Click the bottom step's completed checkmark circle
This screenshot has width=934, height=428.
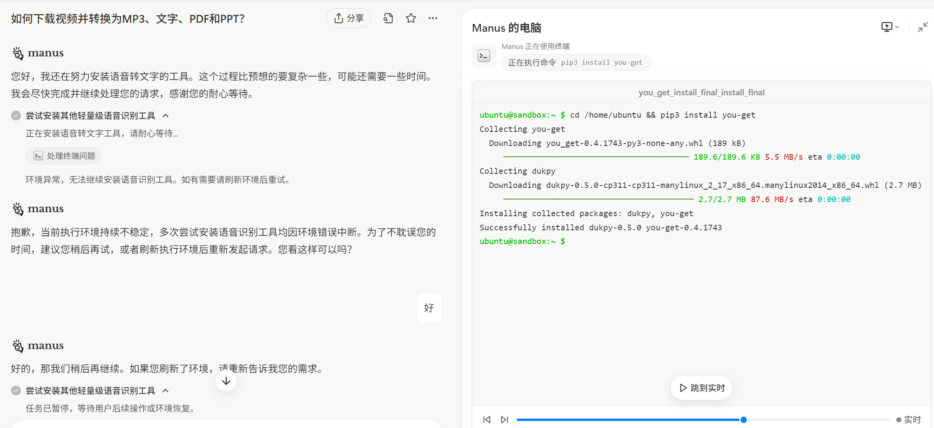tap(16, 391)
